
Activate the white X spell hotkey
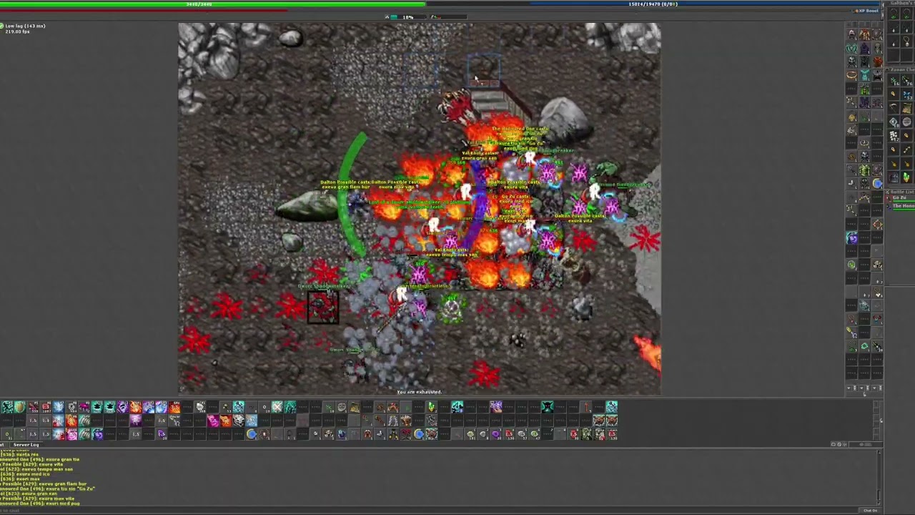click(x=277, y=407)
